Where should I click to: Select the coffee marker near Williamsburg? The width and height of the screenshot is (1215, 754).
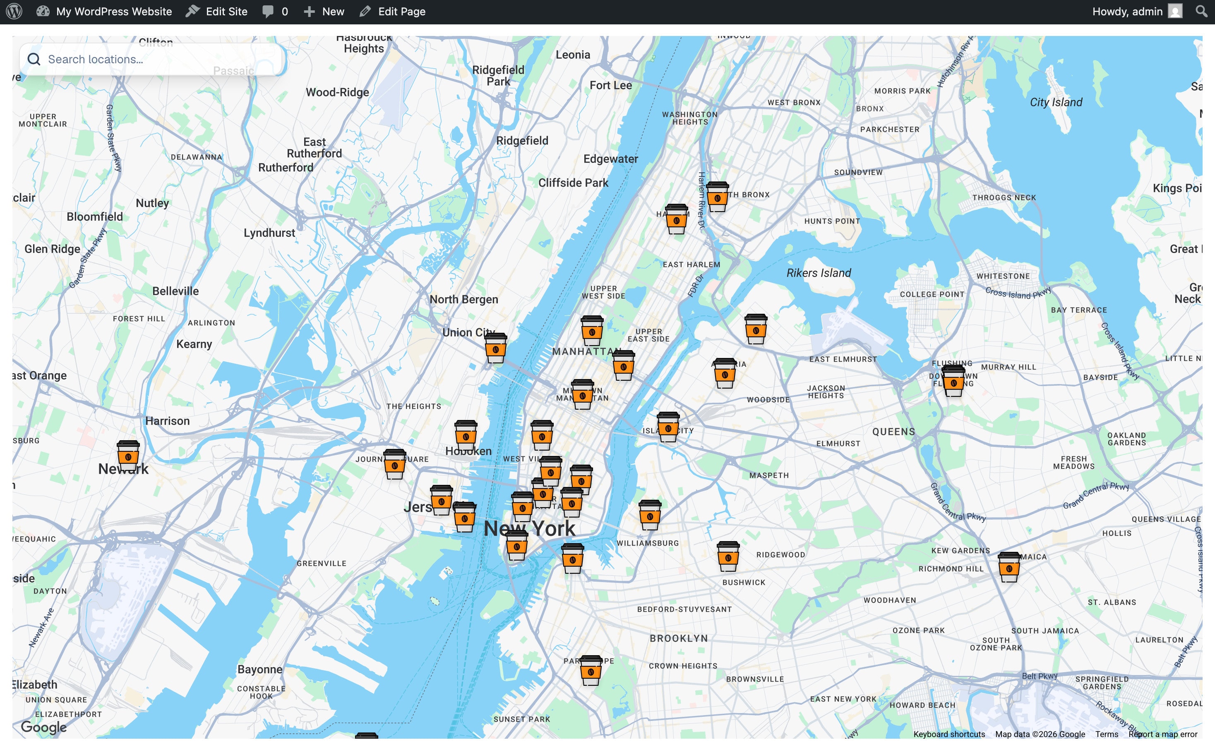(x=650, y=515)
